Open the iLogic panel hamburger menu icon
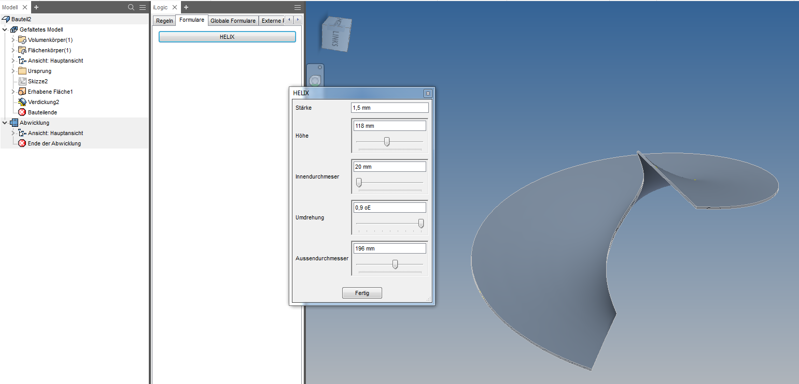Screen dimensions: 799x384 coord(297,7)
